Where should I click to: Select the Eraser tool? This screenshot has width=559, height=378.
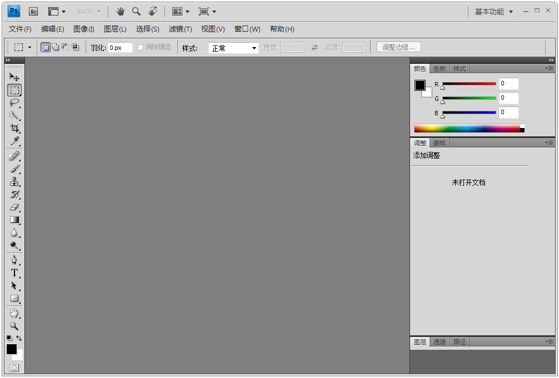[14, 207]
